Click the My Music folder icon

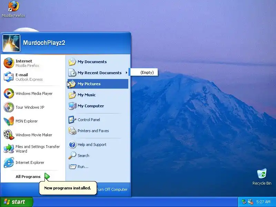click(72, 95)
